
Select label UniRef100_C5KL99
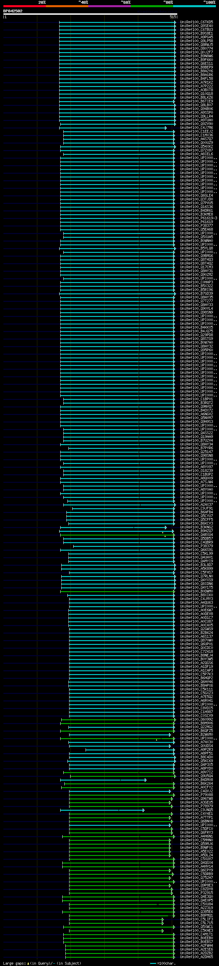coord(196,553)
